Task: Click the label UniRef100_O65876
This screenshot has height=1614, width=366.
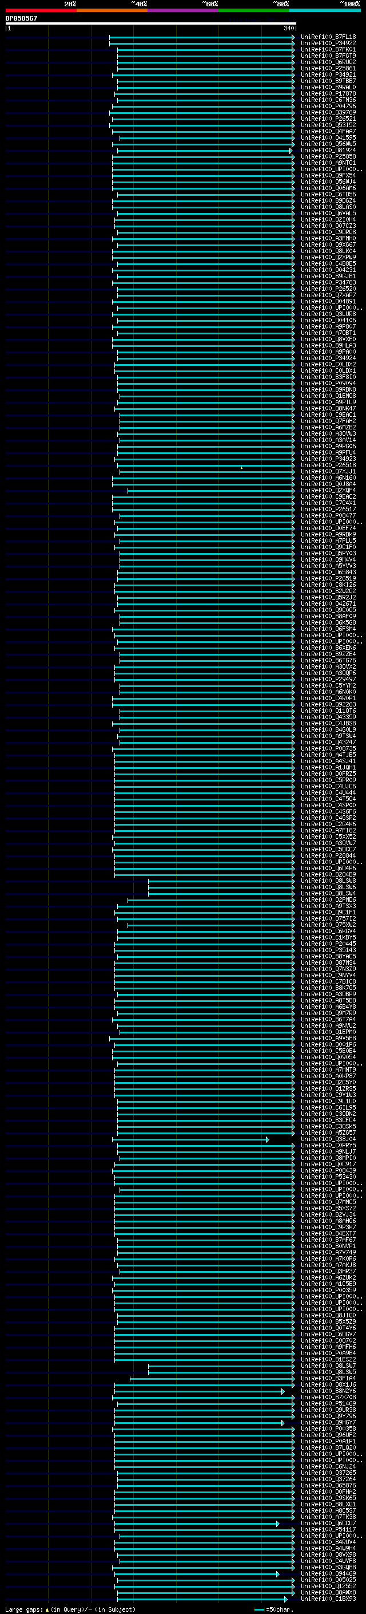Action: coord(328,1485)
